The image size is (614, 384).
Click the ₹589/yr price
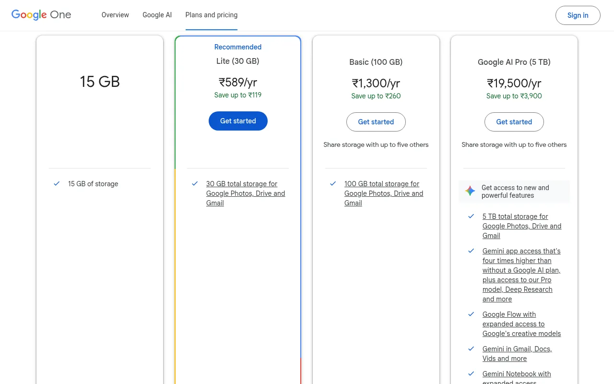coord(238,82)
